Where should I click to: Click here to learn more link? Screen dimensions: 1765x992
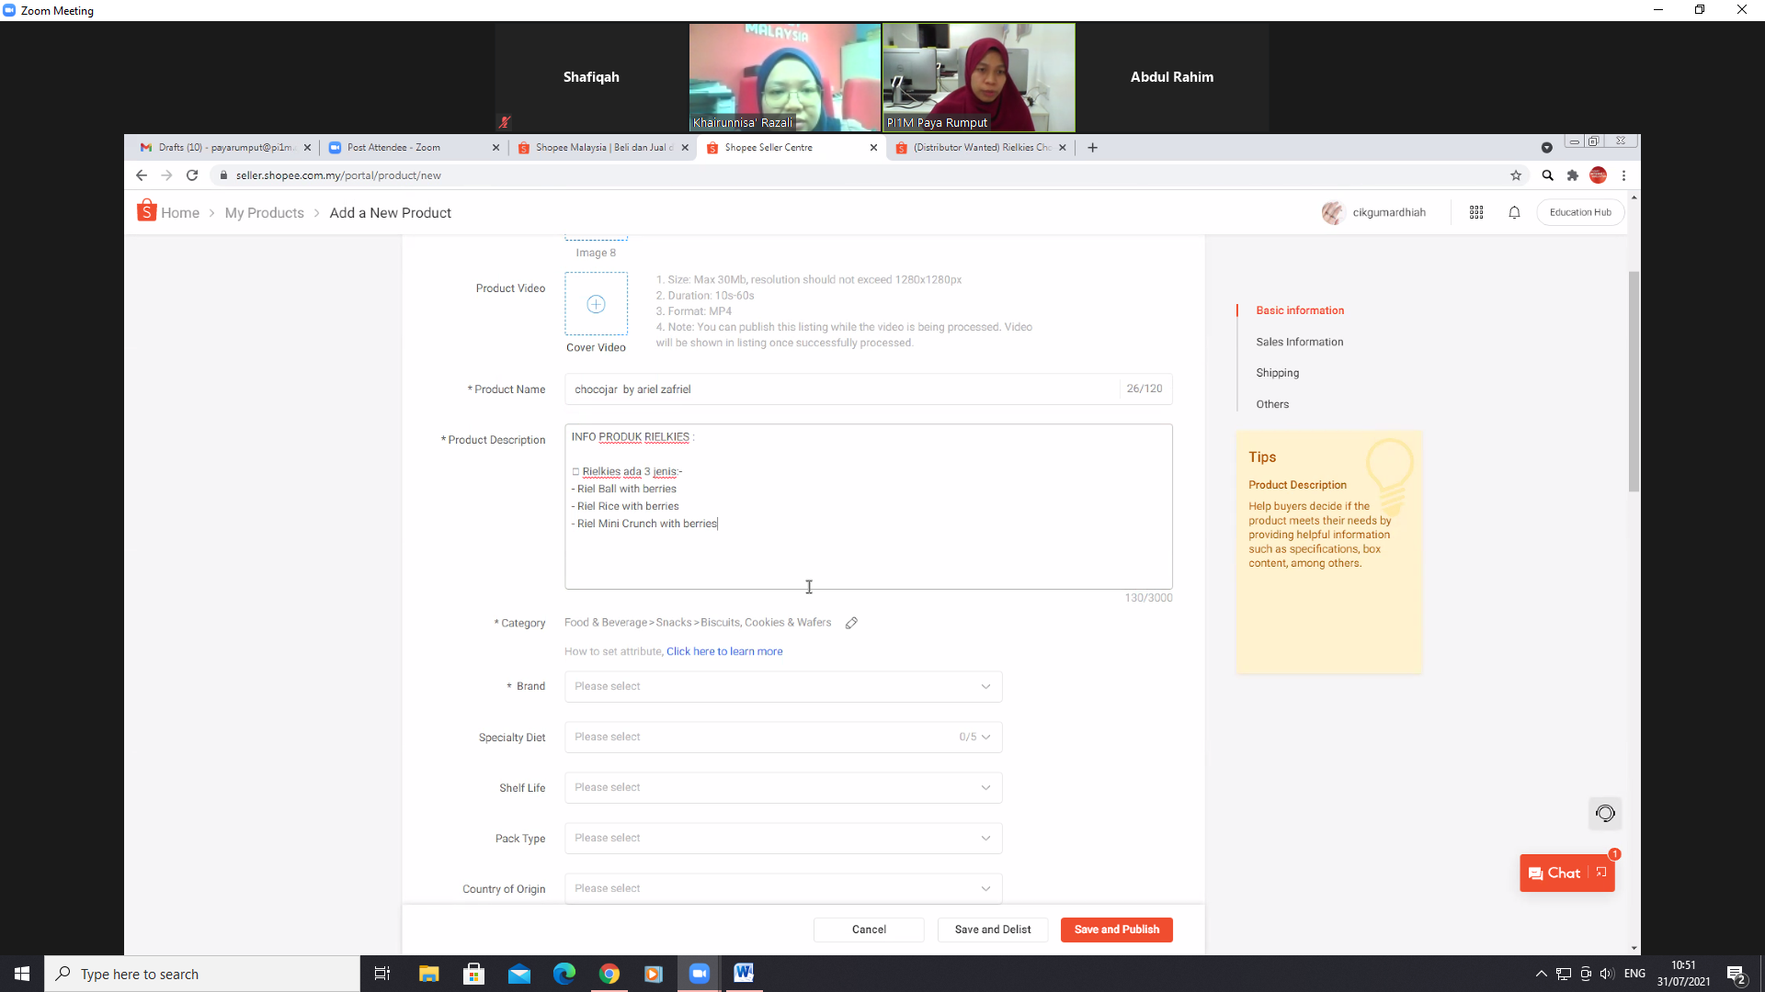tap(724, 651)
